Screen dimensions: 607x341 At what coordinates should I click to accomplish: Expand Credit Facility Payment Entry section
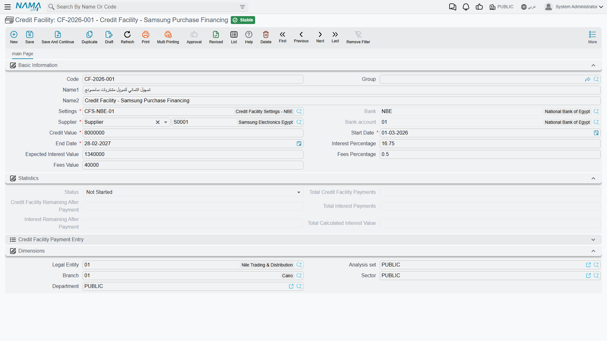[593, 240]
